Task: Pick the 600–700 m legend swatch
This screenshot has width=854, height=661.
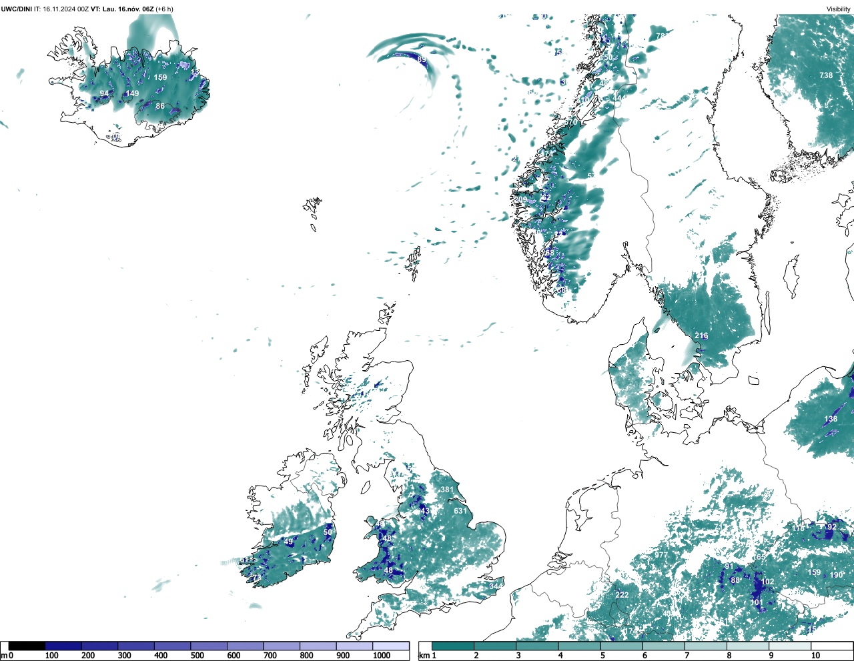Action: point(245,646)
